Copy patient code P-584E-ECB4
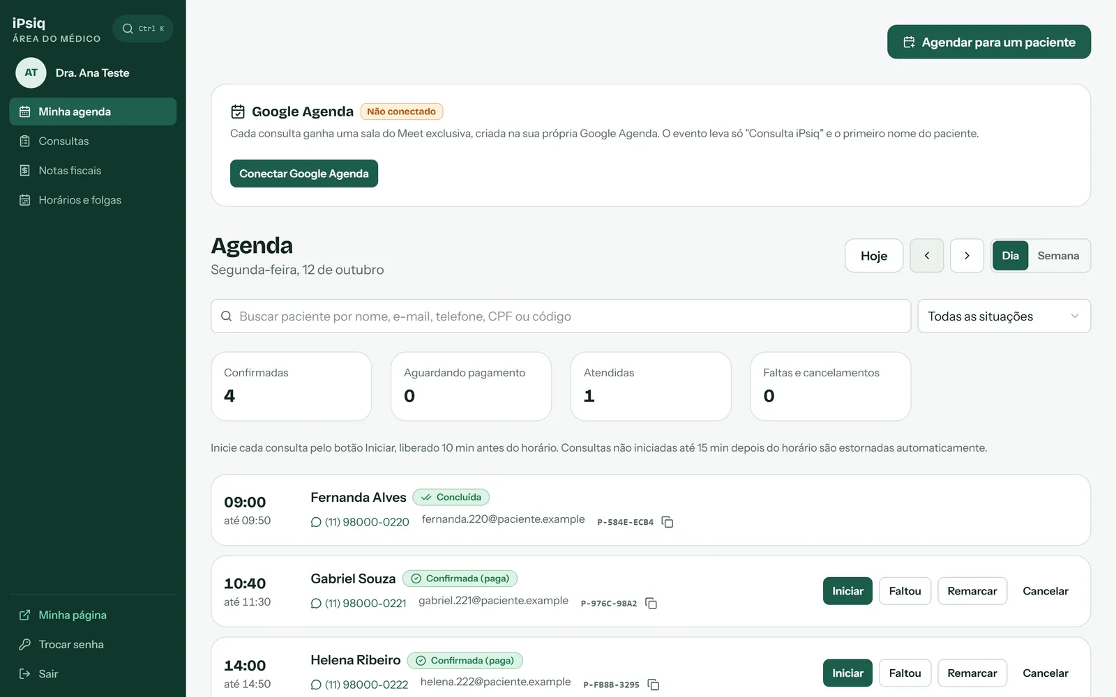 click(668, 522)
